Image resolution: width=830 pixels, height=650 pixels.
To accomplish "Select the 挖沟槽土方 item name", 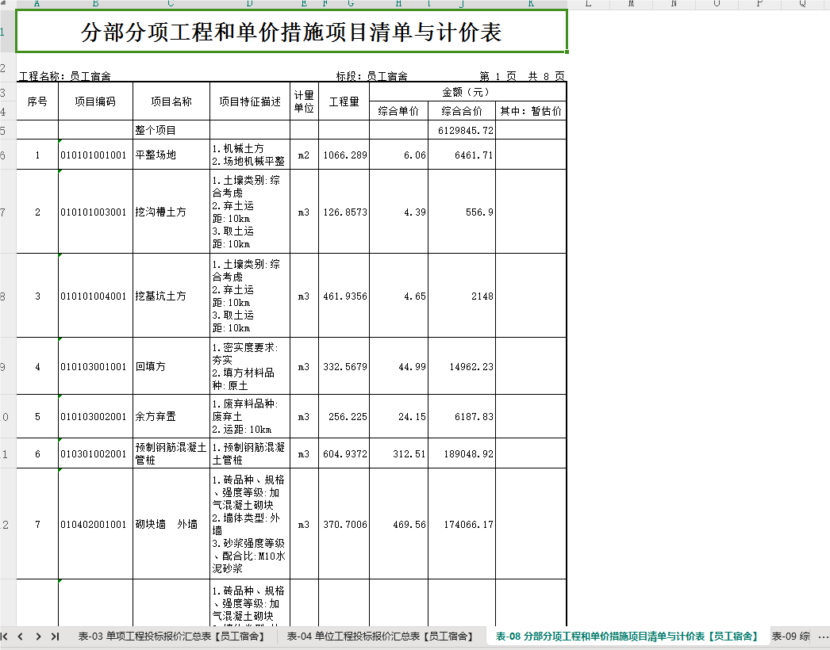I will (x=171, y=212).
